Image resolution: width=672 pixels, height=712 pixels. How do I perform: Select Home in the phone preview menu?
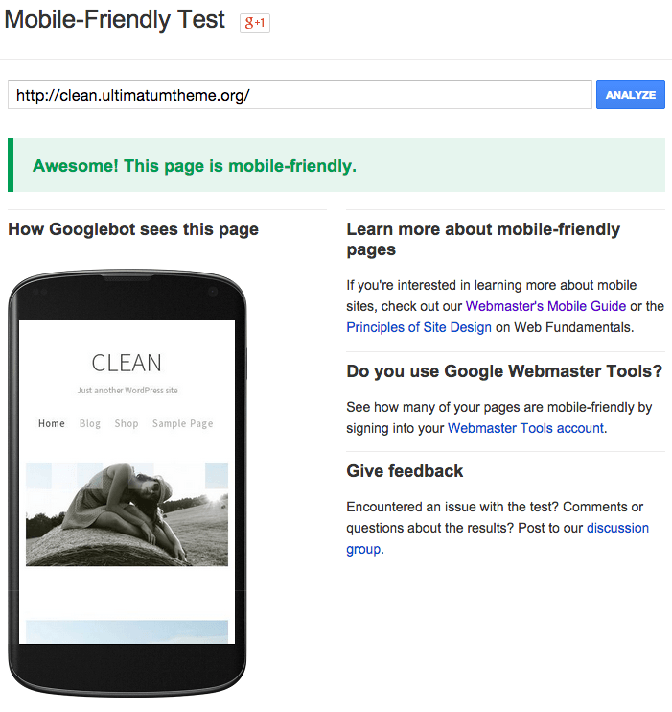tap(51, 423)
